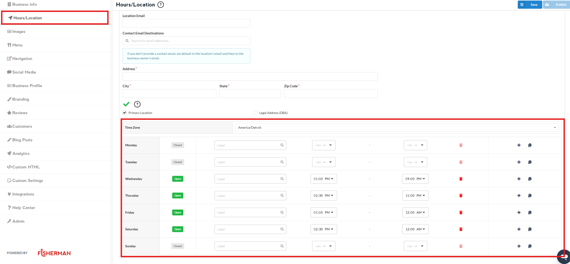The width and height of the screenshot is (570, 264).
Task: Open Thursday closing time 11:00 PM dropdown
Action: (415, 195)
